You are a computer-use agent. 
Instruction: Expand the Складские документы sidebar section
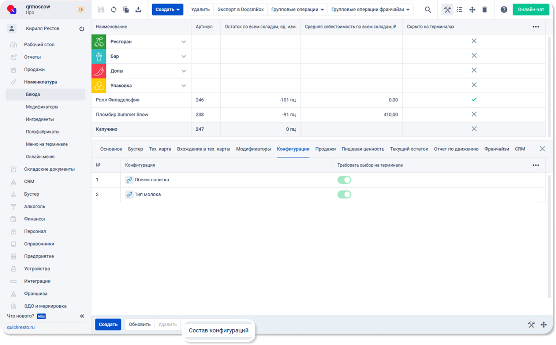point(49,169)
